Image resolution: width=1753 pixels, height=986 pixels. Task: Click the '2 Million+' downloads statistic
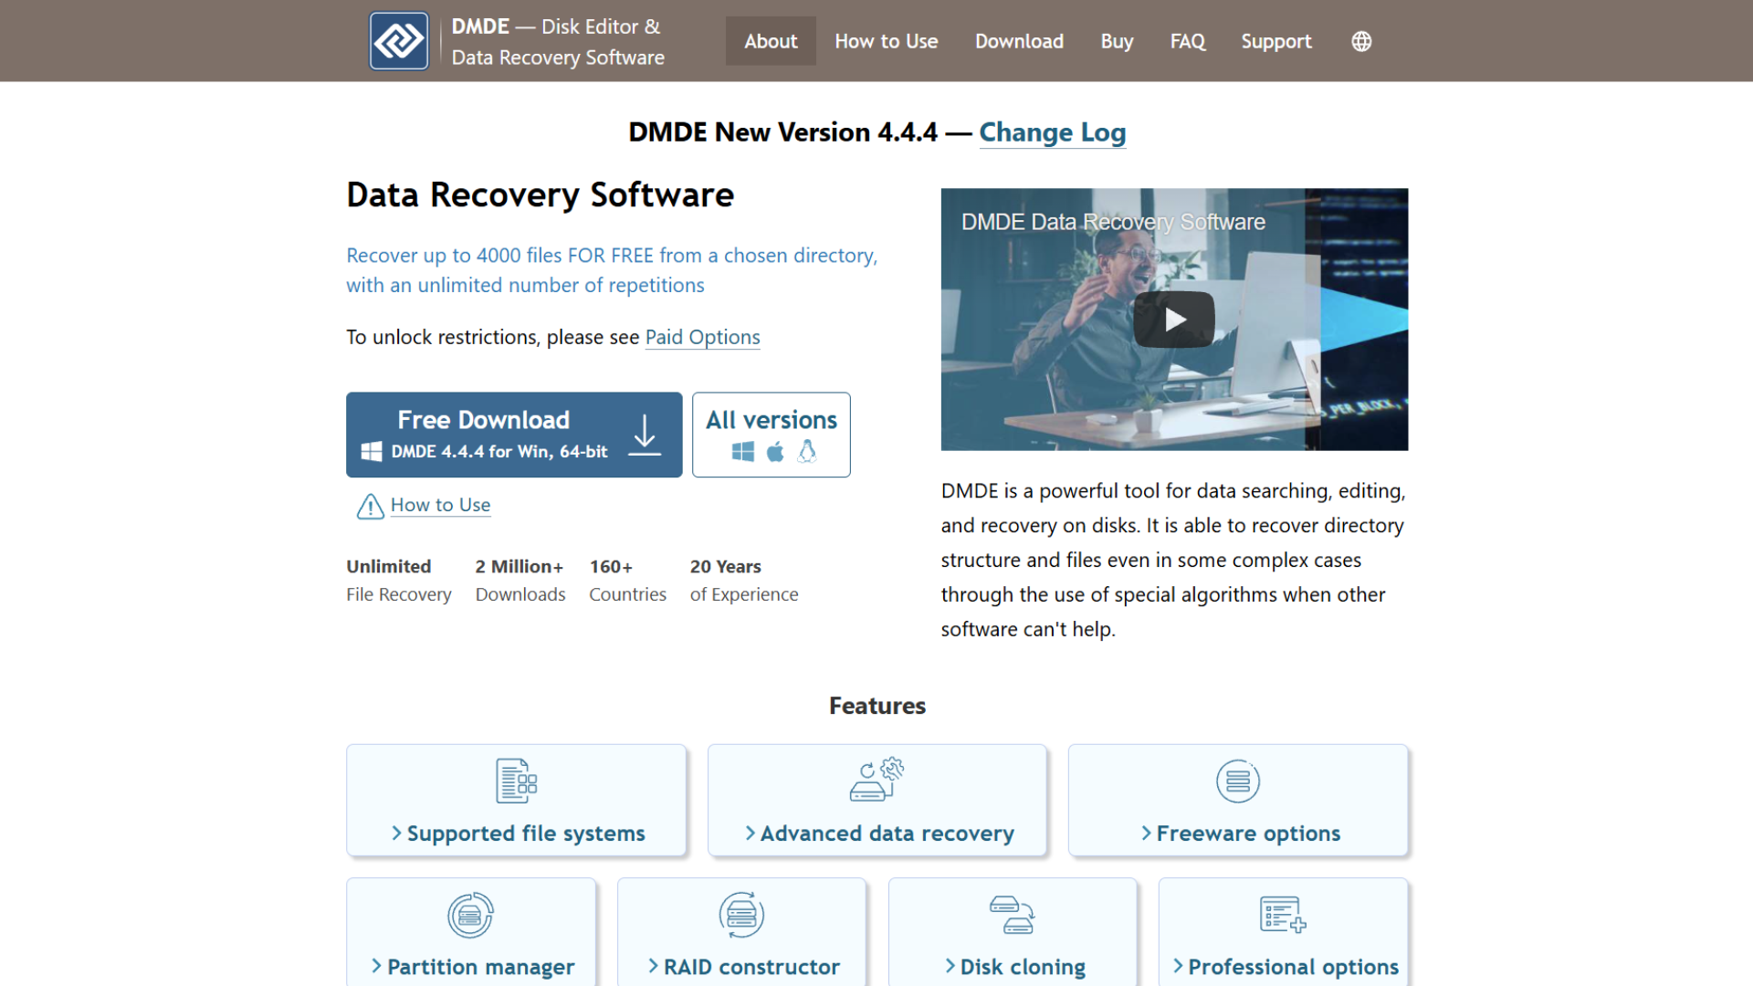tap(520, 567)
